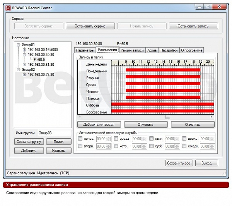Viewport: 232px width, 206px height.
Task: Click the Среда red schedule bar
Action: pos(163,84)
